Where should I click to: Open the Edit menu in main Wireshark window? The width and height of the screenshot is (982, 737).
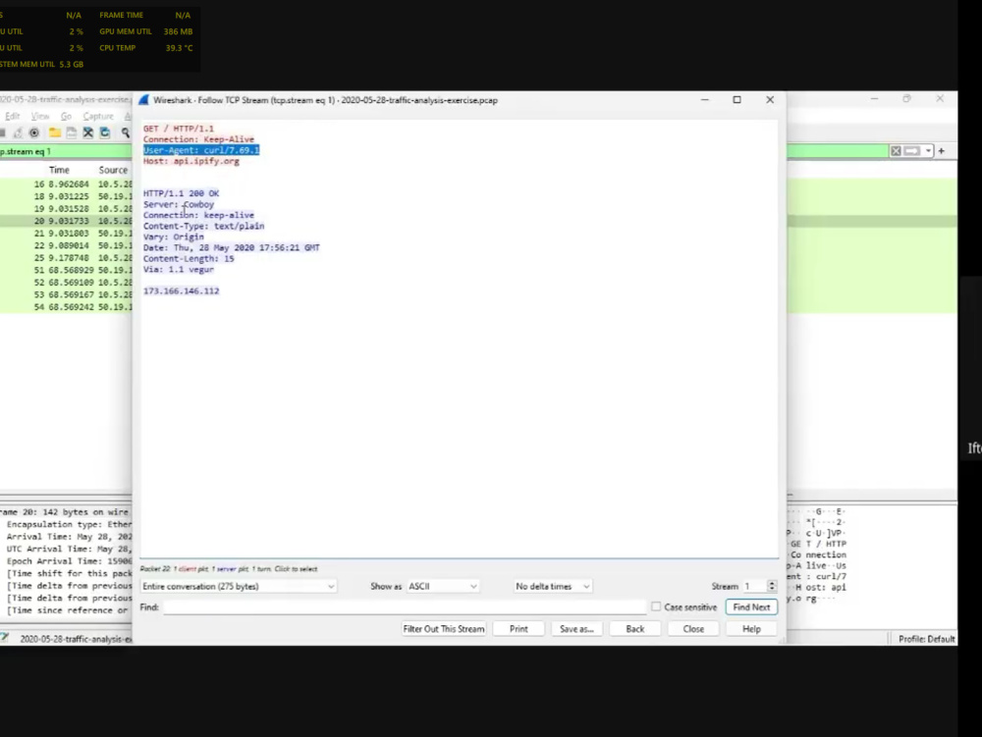(x=13, y=117)
